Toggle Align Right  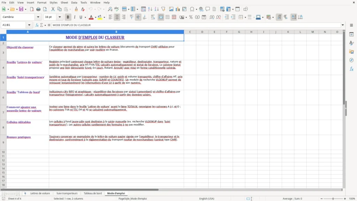pos(124,17)
